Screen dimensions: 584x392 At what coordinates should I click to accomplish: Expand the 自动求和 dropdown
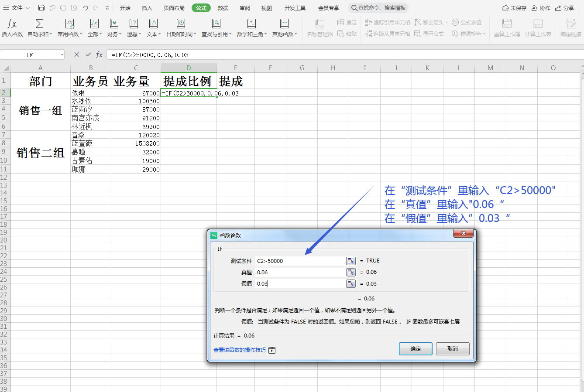tap(39, 34)
